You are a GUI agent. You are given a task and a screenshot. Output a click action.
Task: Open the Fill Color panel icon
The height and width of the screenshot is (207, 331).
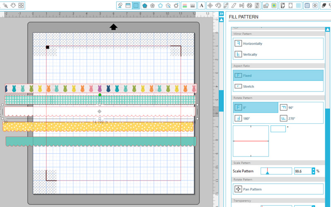[120, 5]
